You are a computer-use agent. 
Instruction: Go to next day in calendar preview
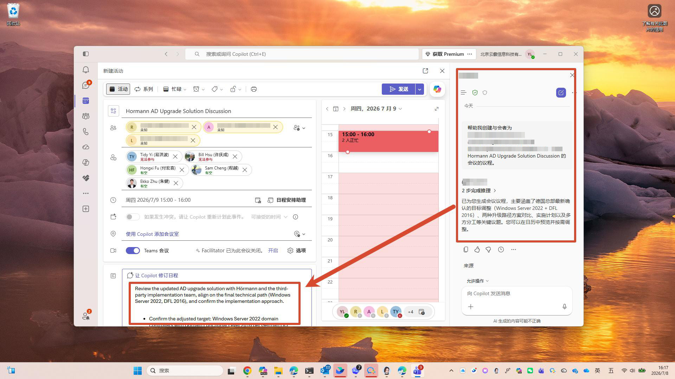pos(344,109)
